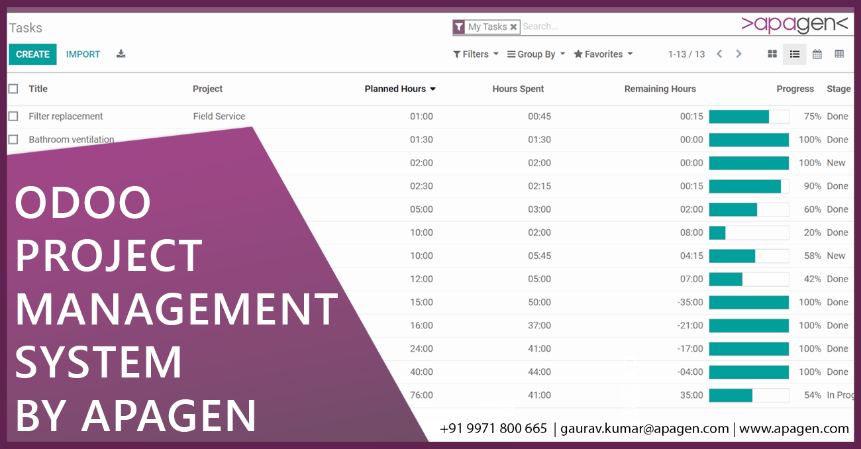The height and width of the screenshot is (449, 861).
Task: Select all tasks with the header checkbox
Action: click(13, 88)
